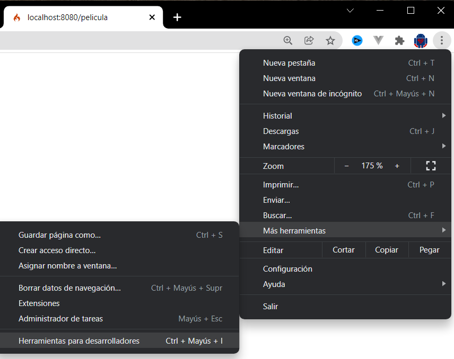The image size is (454, 359).
Task: Expand the Historial submenu arrow
Action: tap(444, 115)
